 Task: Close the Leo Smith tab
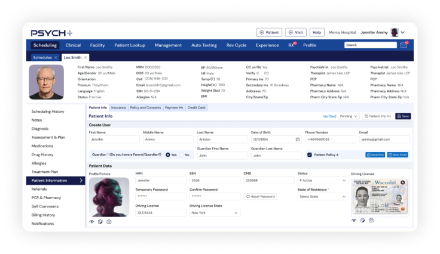(x=85, y=57)
